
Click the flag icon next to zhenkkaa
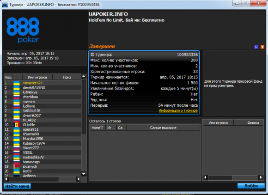coord(17,97)
